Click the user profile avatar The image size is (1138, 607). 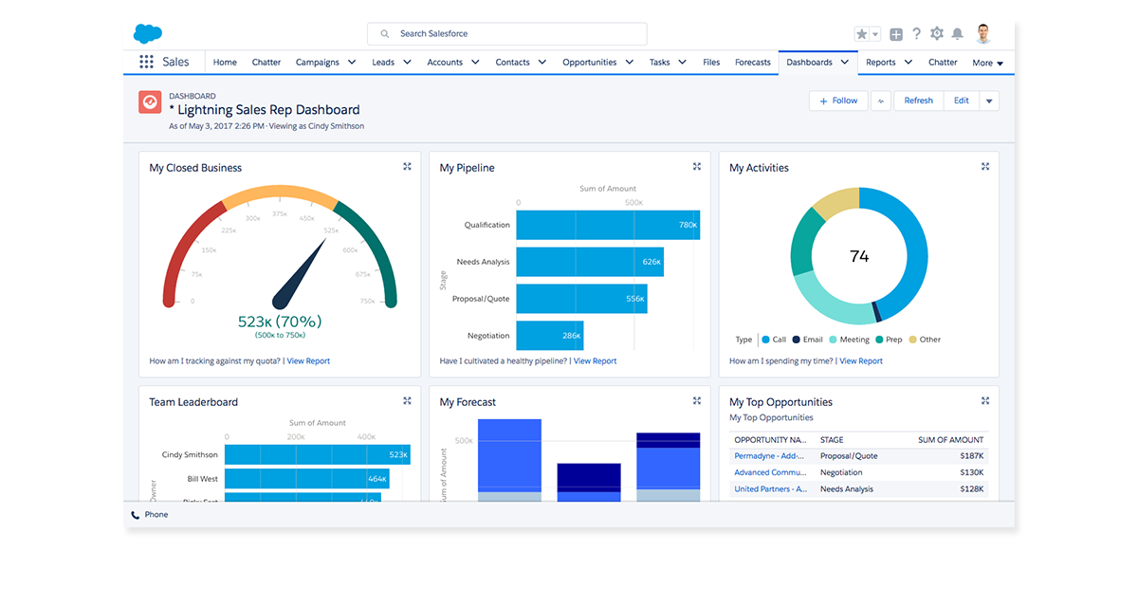click(x=983, y=34)
